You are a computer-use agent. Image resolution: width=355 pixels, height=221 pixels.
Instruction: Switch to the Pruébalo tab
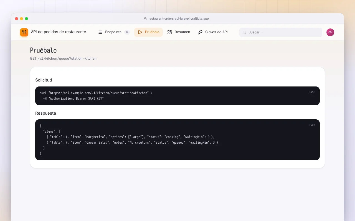point(149,32)
